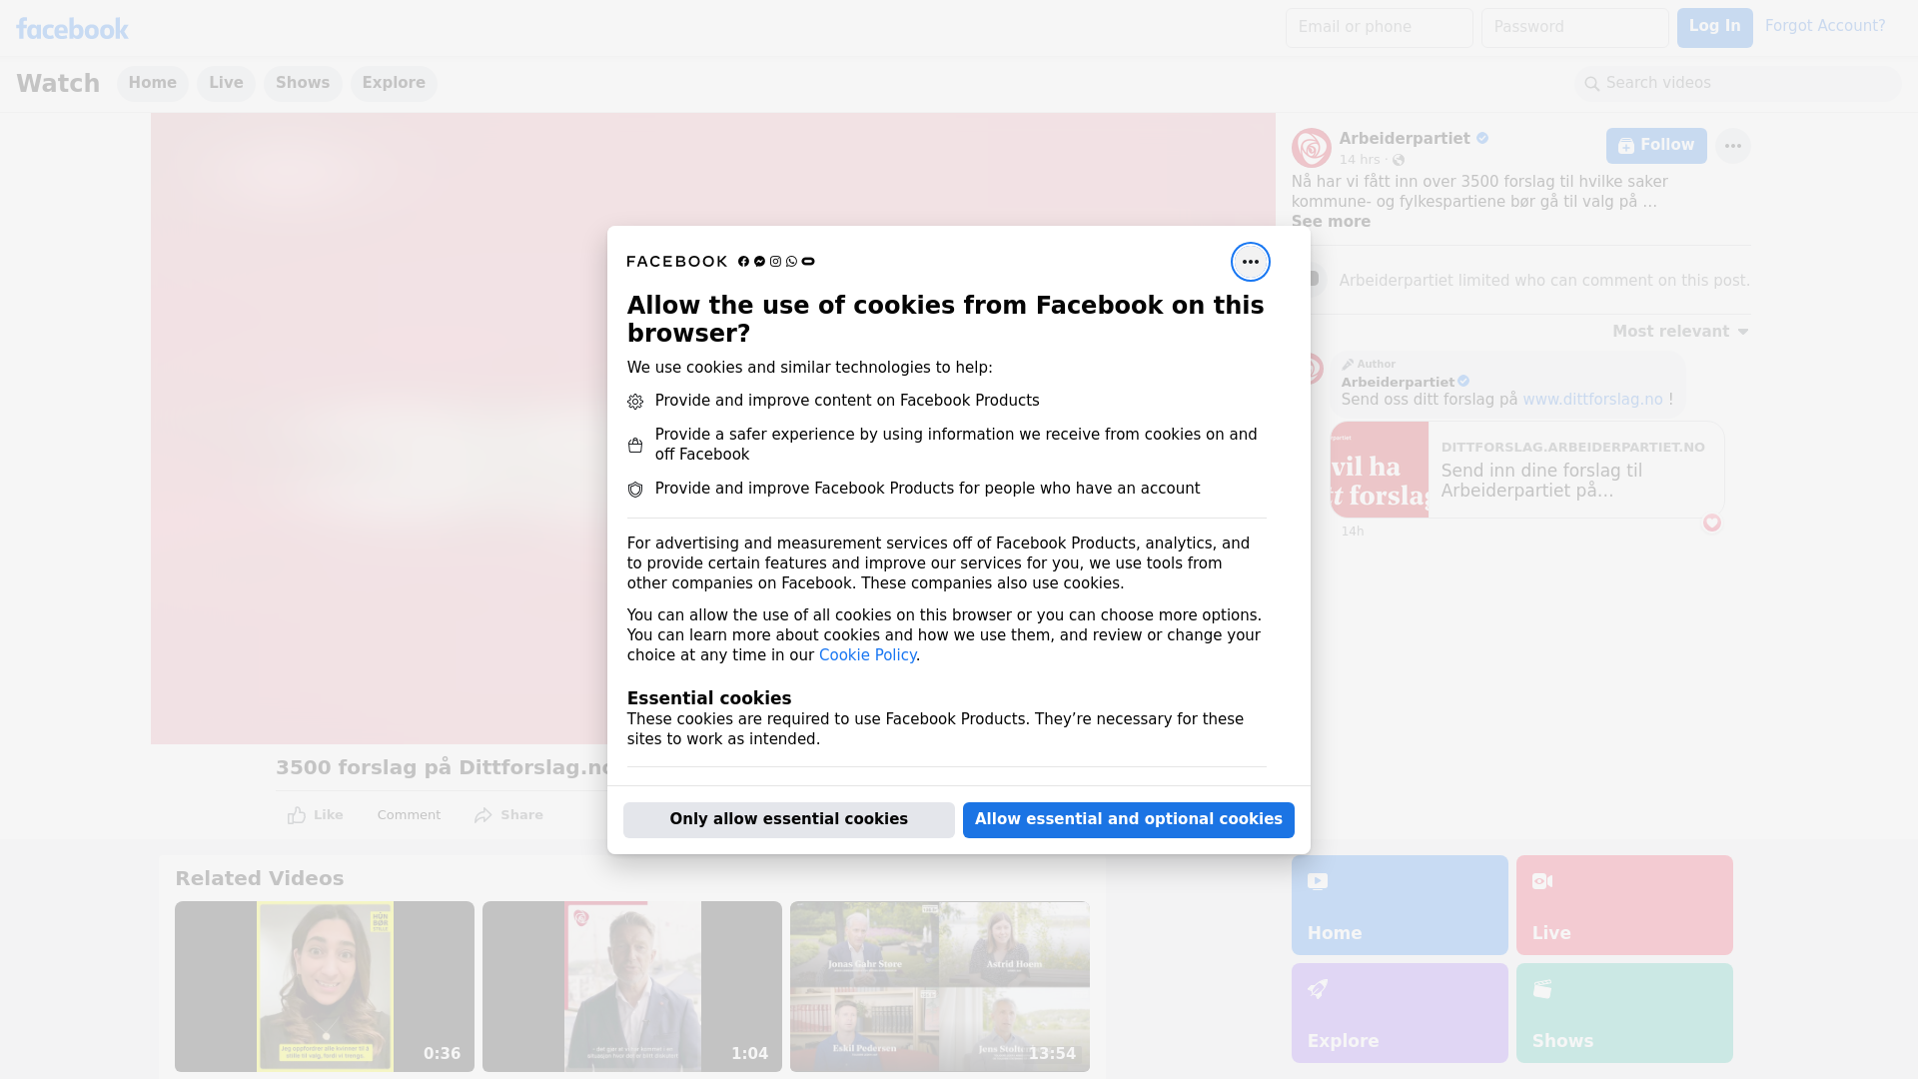Screen dimensions: 1918x1079
Task: Open the Forgot Account? link
Action: pyautogui.click(x=1824, y=26)
